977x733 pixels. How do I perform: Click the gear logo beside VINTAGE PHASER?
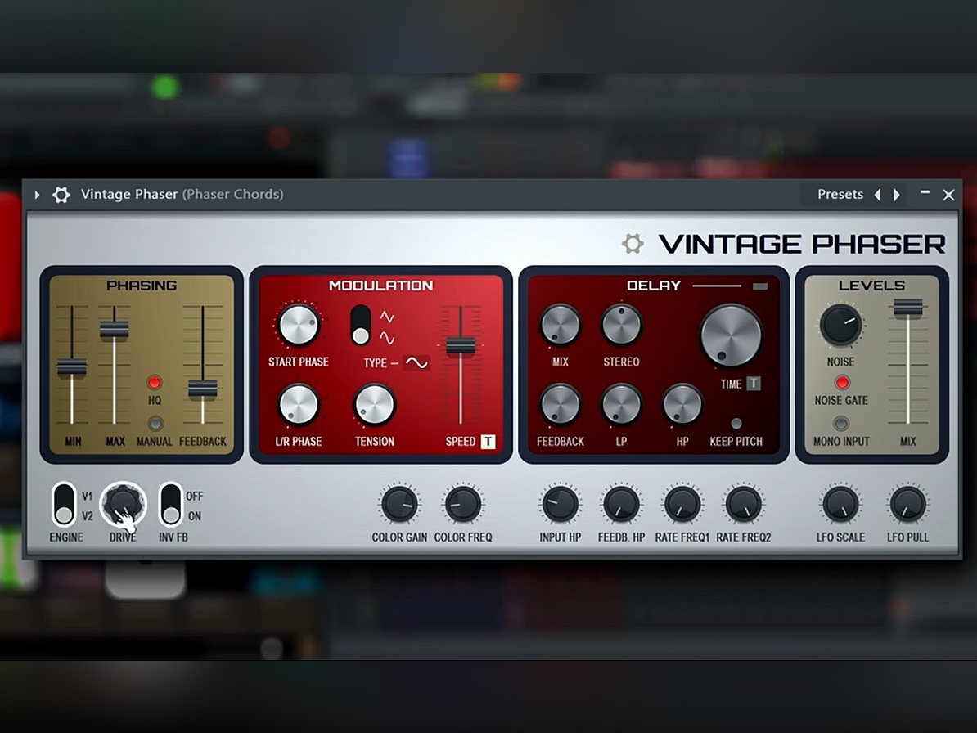[633, 244]
